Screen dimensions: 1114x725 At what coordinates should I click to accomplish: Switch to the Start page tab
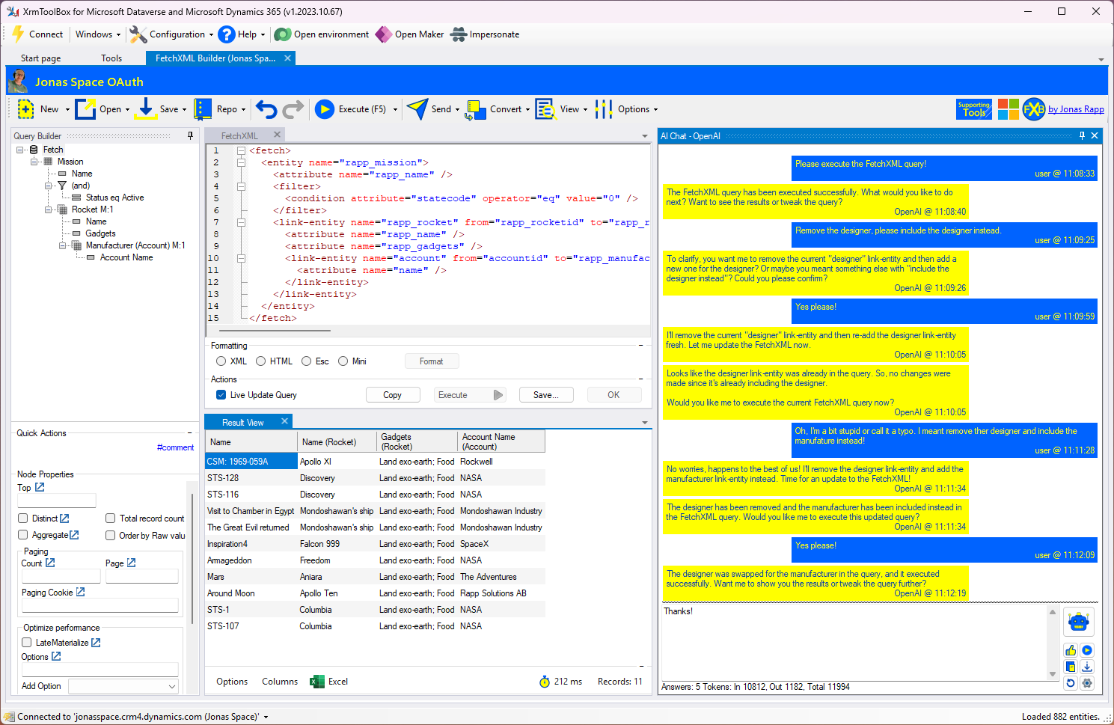tap(41, 58)
